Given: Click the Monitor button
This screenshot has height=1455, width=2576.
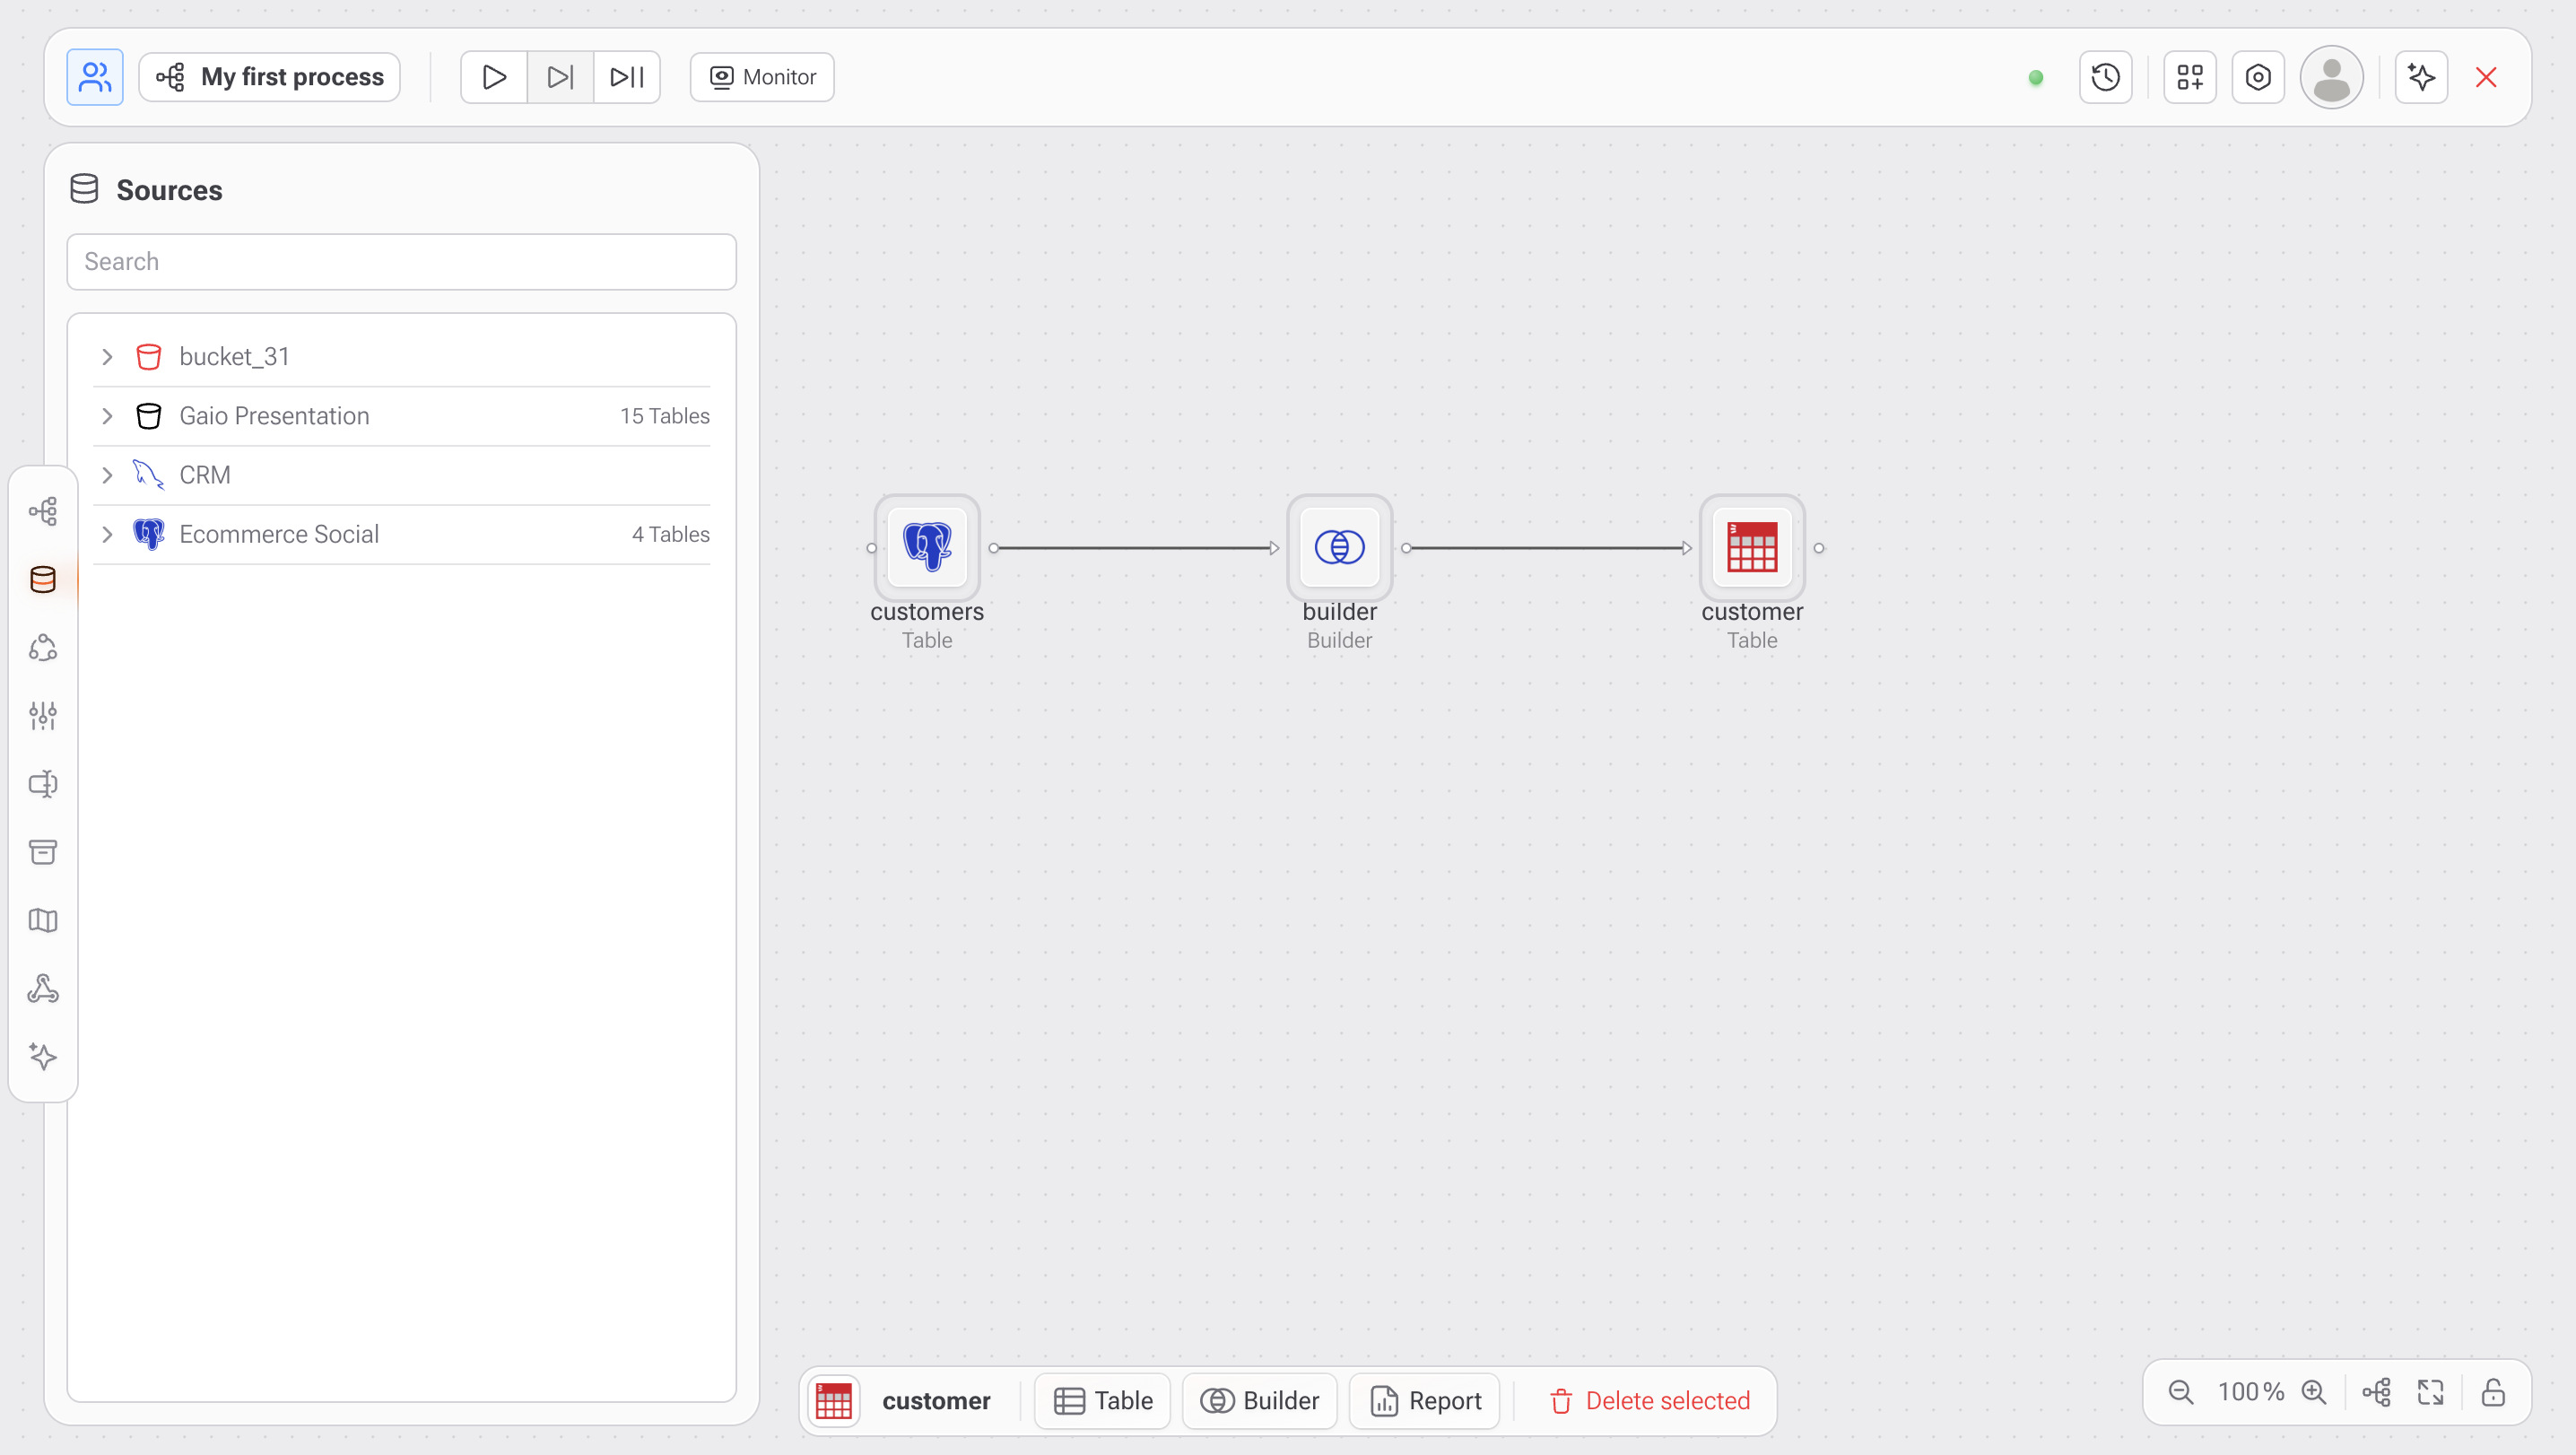Looking at the screenshot, I should (x=762, y=77).
